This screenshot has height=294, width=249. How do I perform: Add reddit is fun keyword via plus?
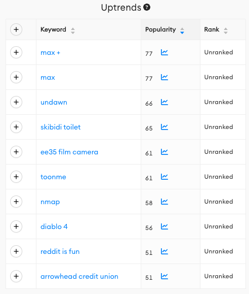tap(16, 251)
